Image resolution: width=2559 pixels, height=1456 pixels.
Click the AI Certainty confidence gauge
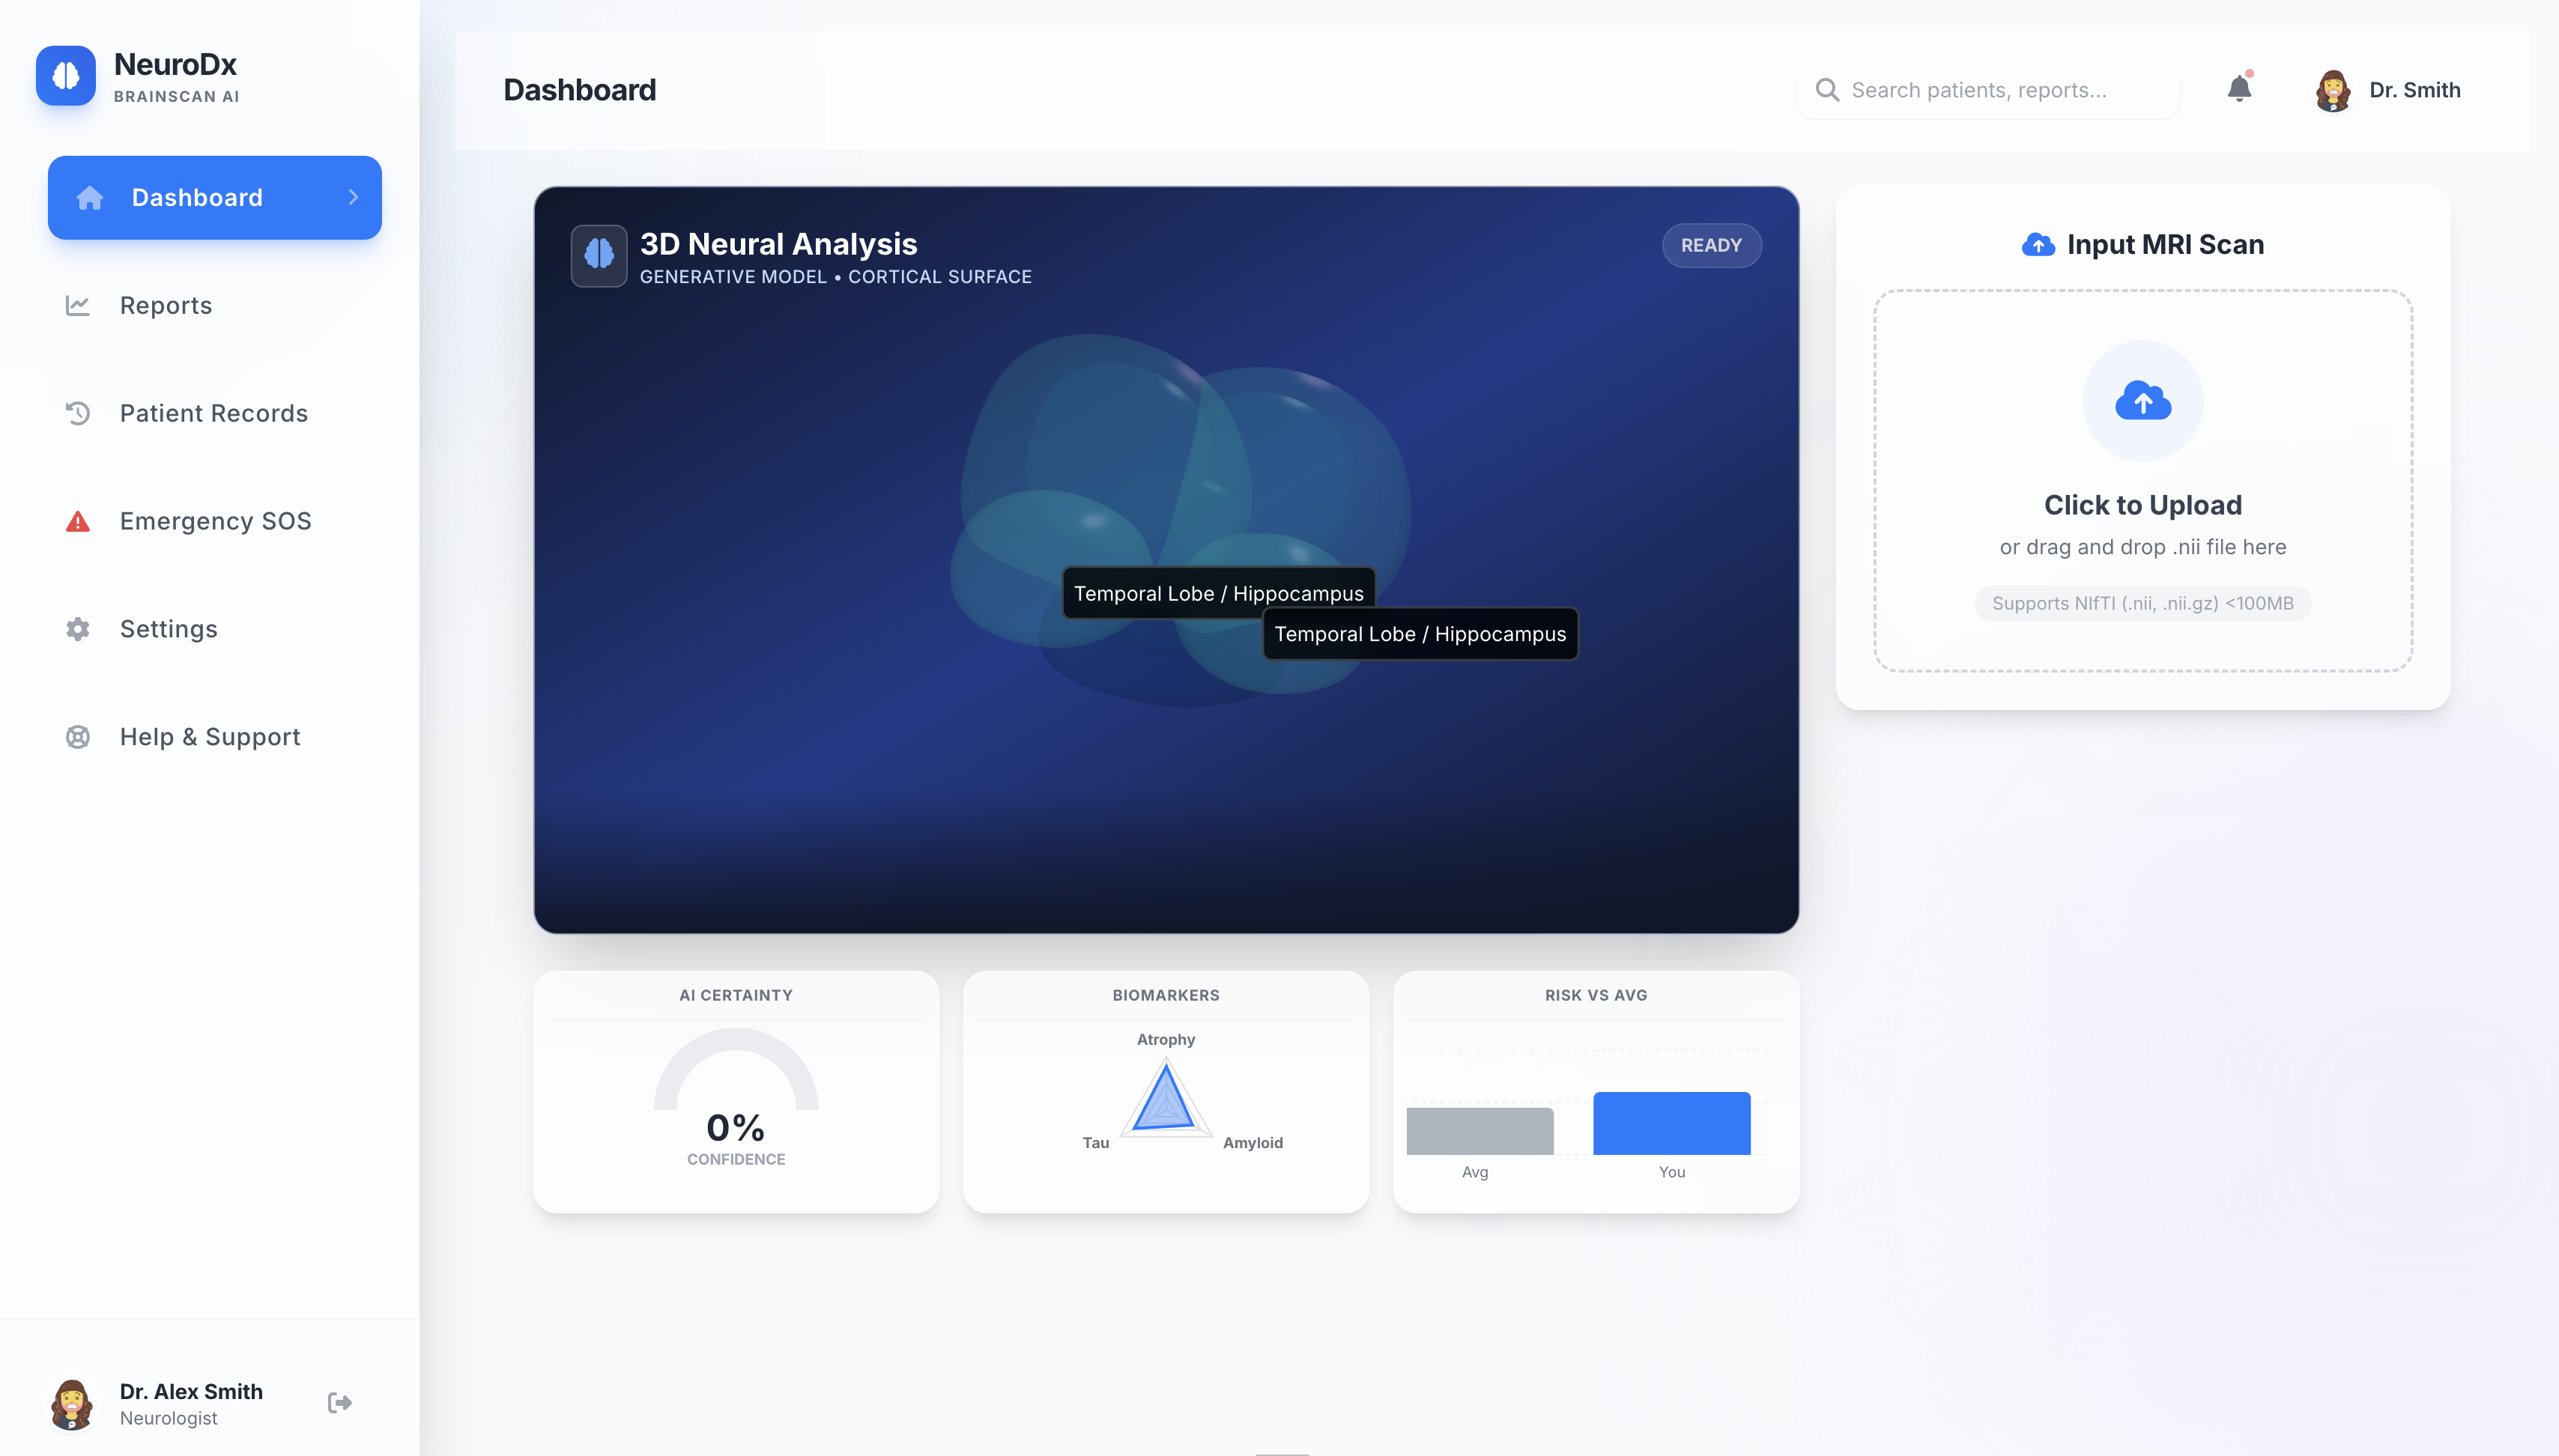pyautogui.click(x=736, y=1090)
